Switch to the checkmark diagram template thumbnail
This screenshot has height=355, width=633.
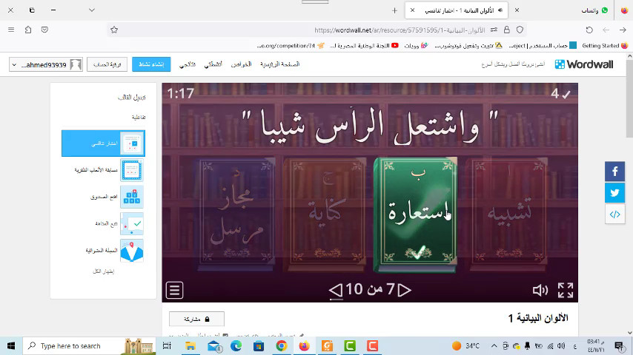132,223
